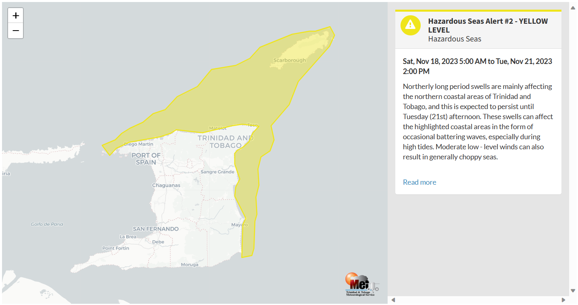578x305 pixels.
Task: Click the Chaguanas map label
Action: click(166, 185)
